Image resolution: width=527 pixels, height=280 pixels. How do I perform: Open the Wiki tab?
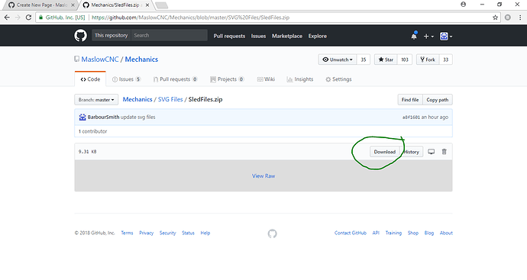[x=266, y=79]
